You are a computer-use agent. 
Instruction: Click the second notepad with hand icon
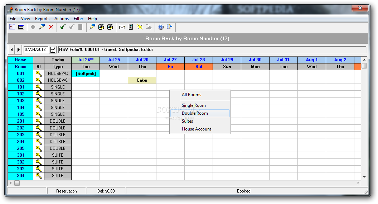tap(110, 27)
